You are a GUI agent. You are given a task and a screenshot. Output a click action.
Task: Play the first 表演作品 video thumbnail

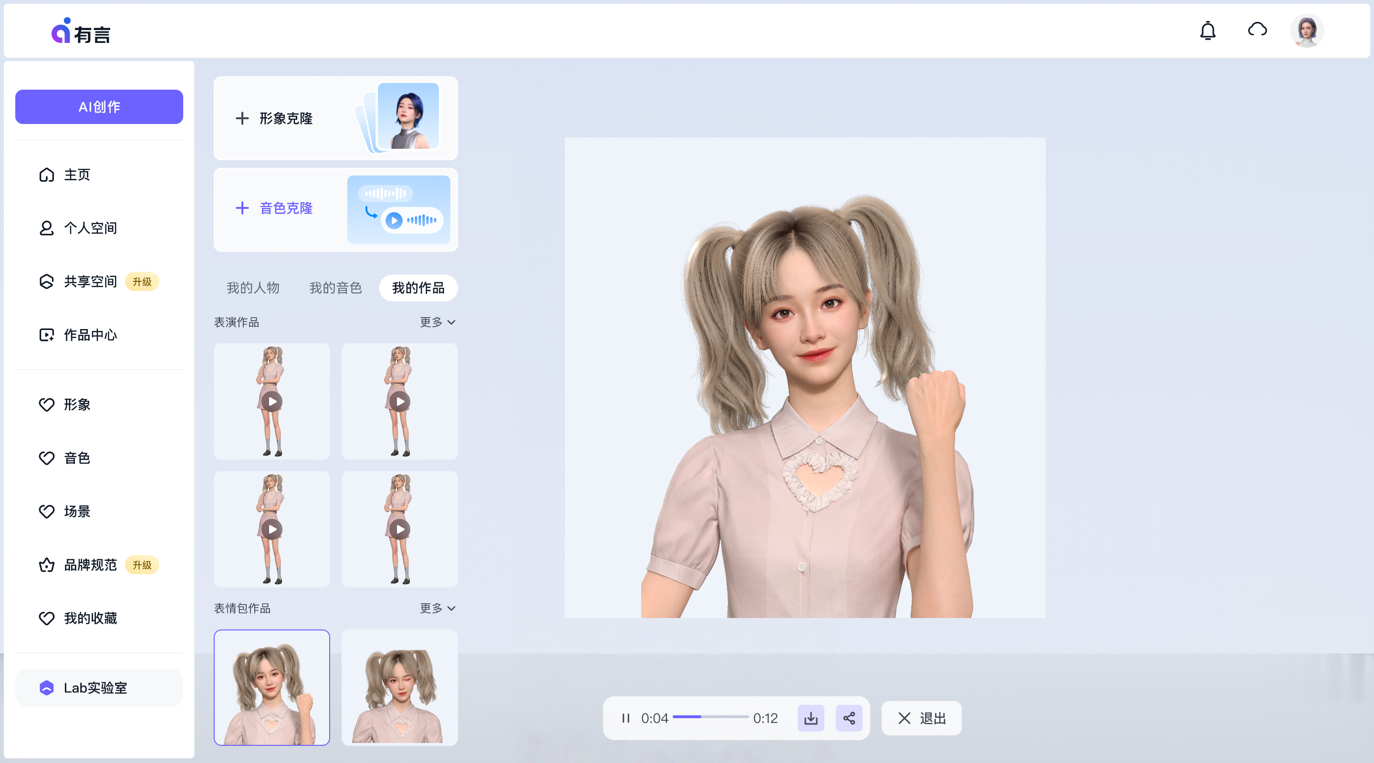tap(272, 402)
